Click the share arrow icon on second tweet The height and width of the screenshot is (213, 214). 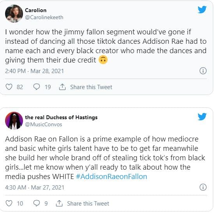click(x=59, y=203)
